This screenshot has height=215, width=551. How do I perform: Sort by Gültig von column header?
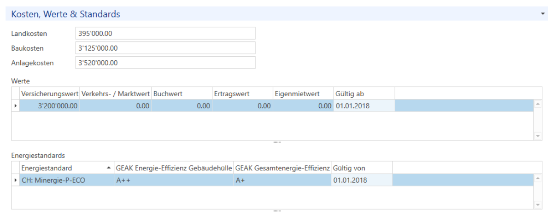(x=362, y=168)
